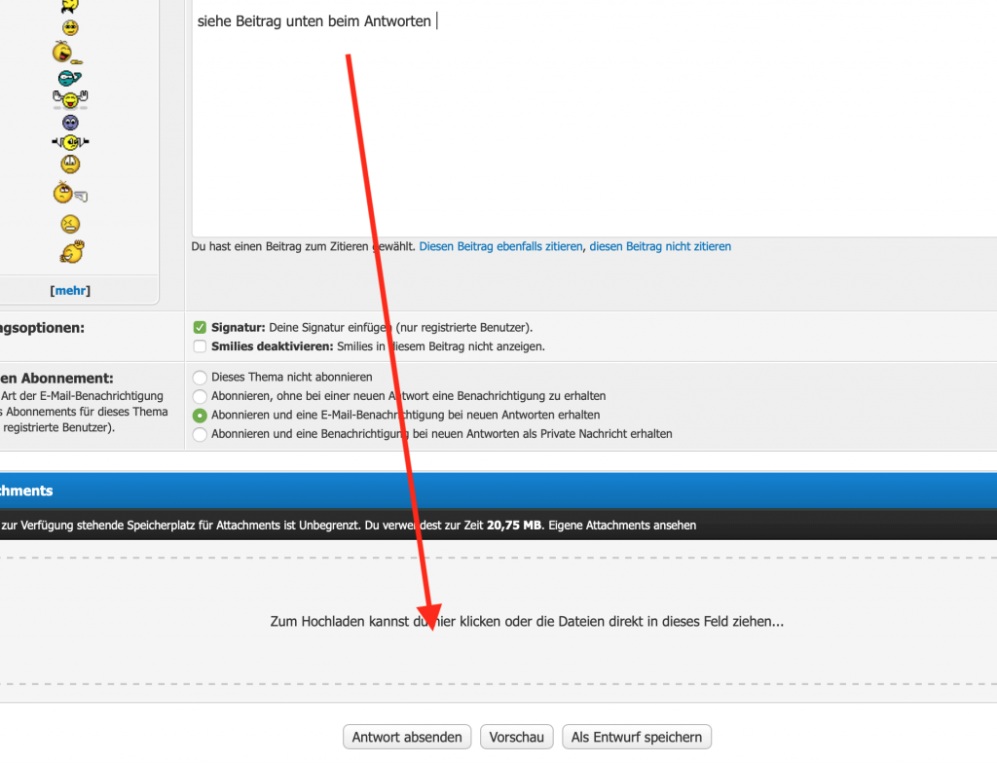Image resolution: width=997 pixels, height=763 pixels.
Task: Insert the smiley with both hands raised
Action: point(70,98)
